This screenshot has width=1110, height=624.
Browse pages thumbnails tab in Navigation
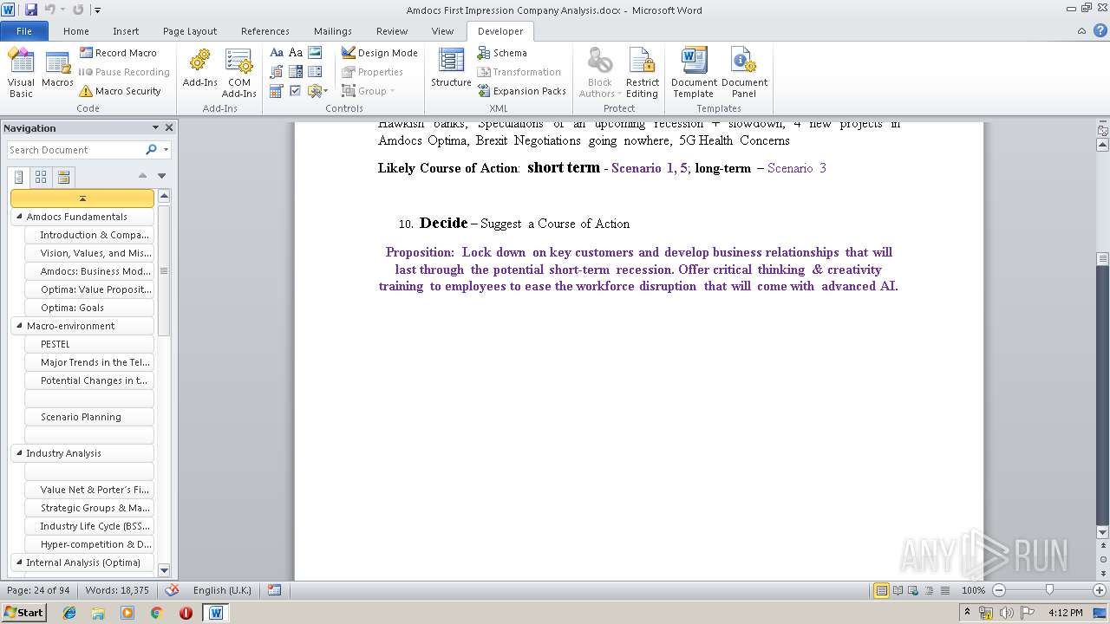(41, 177)
